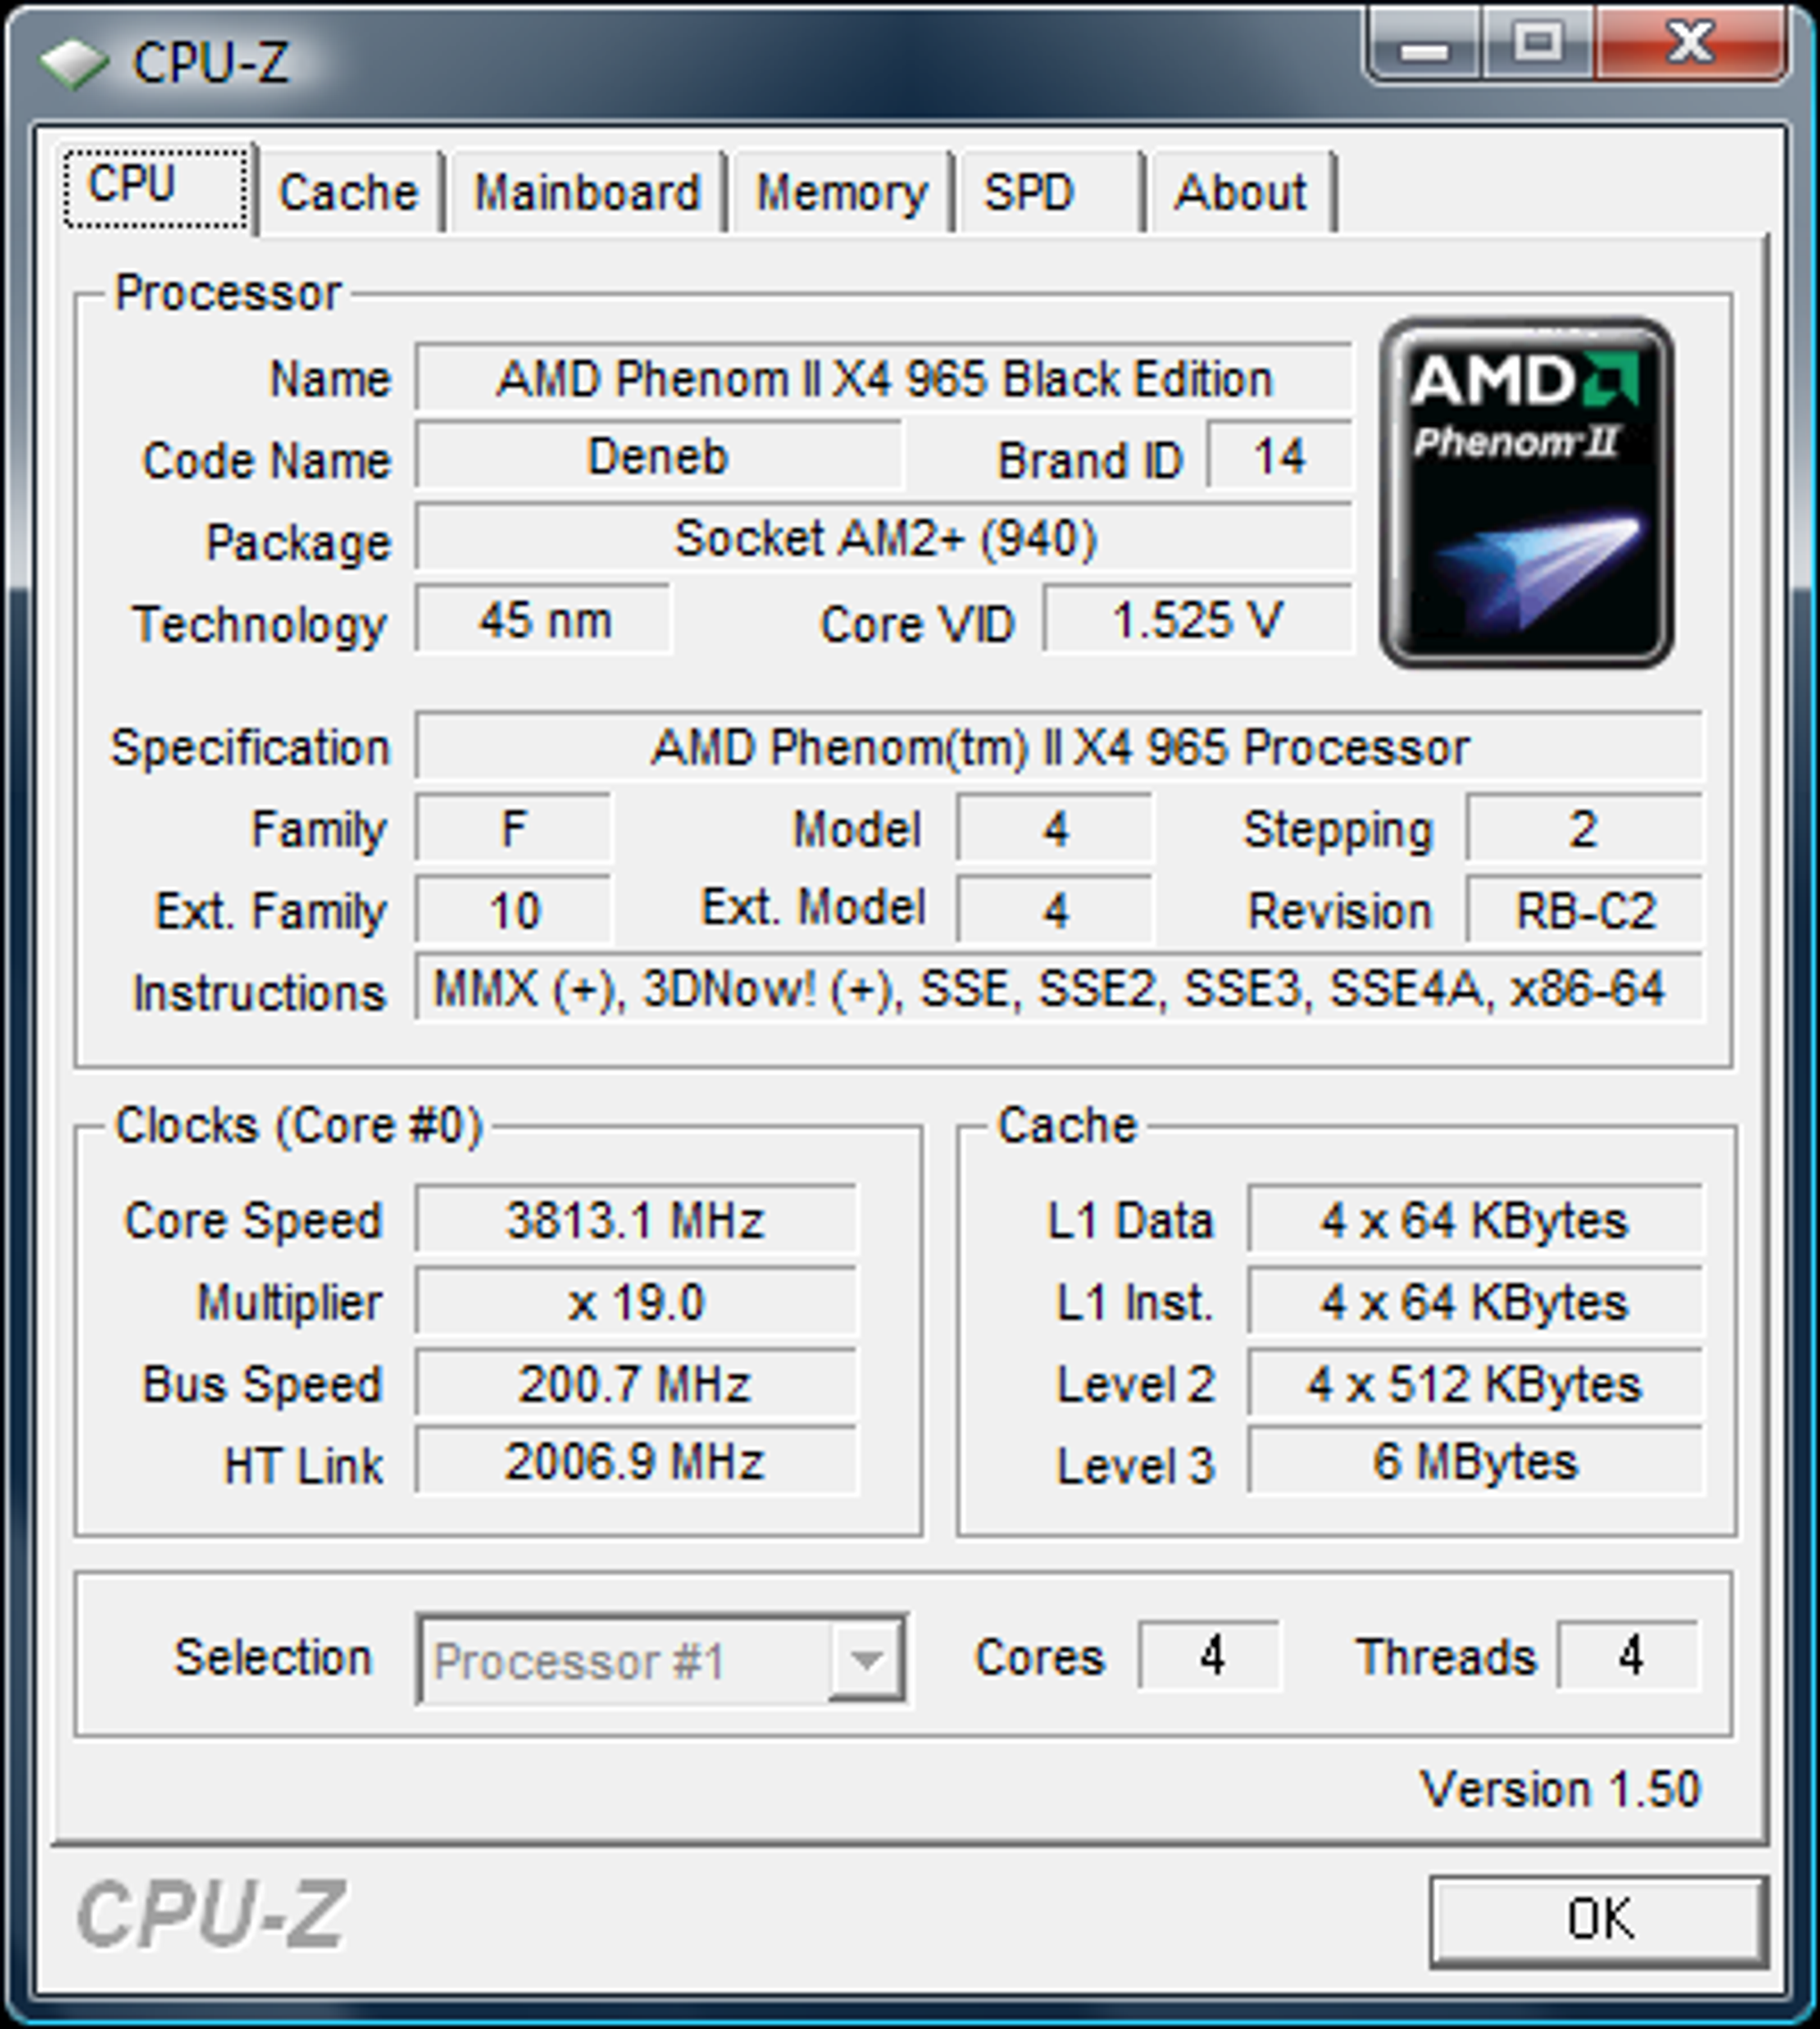Click the Name field showing Phenom II X4 965
This screenshot has height=2029, width=1820.
pyautogui.click(x=884, y=379)
